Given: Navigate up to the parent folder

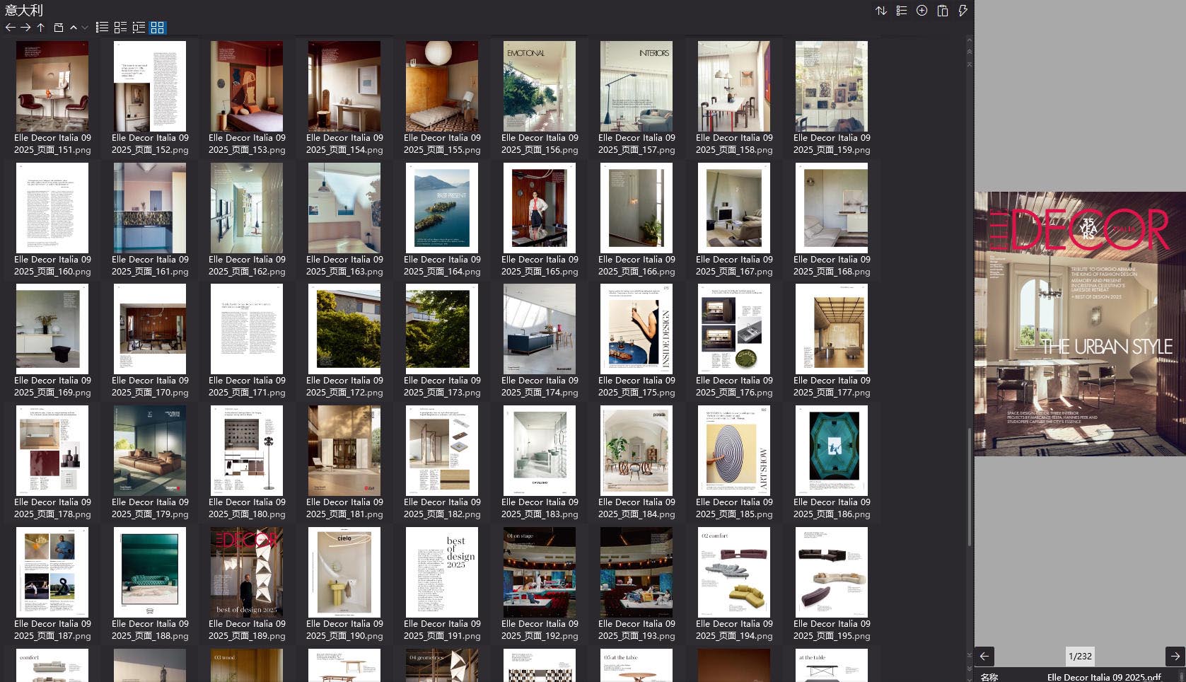Looking at the screenshot, I should coord(41,28).
